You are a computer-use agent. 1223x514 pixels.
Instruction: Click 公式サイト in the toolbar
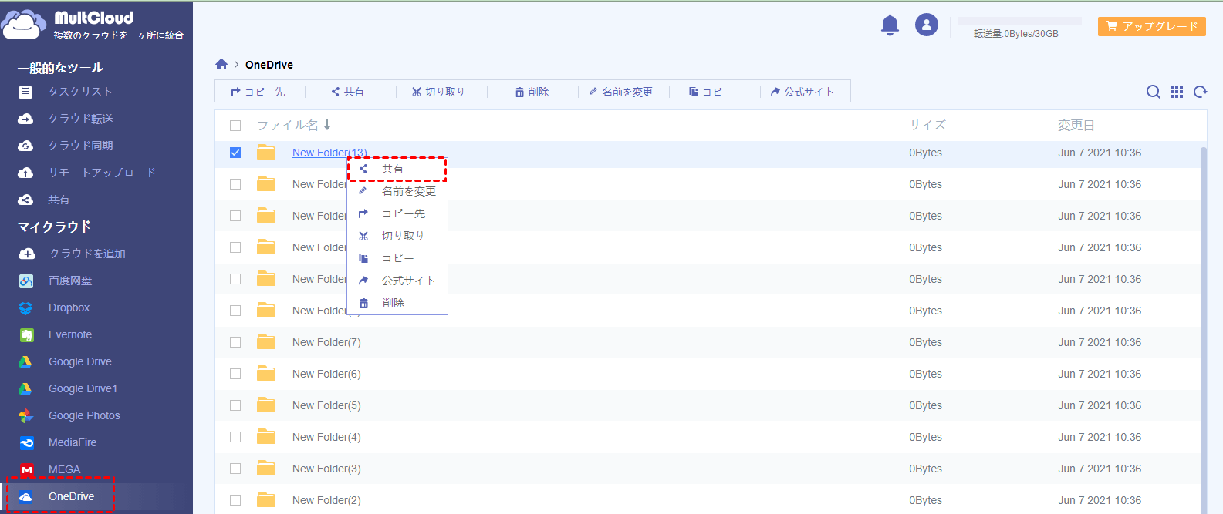coord(802,92)
